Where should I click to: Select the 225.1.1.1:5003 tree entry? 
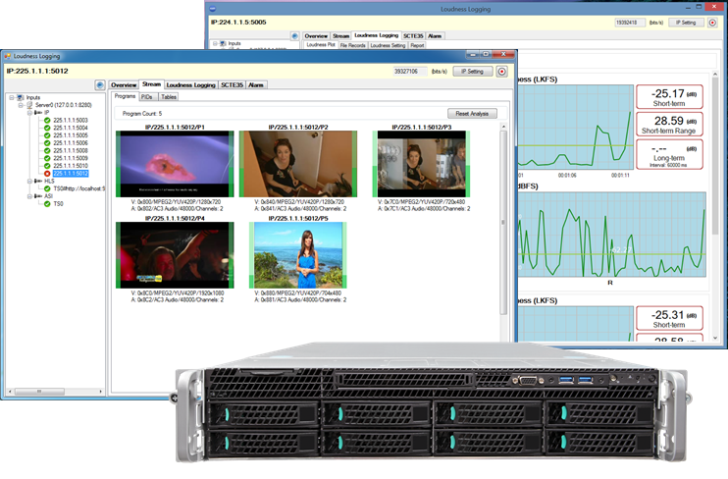click(x=70, y=121)
